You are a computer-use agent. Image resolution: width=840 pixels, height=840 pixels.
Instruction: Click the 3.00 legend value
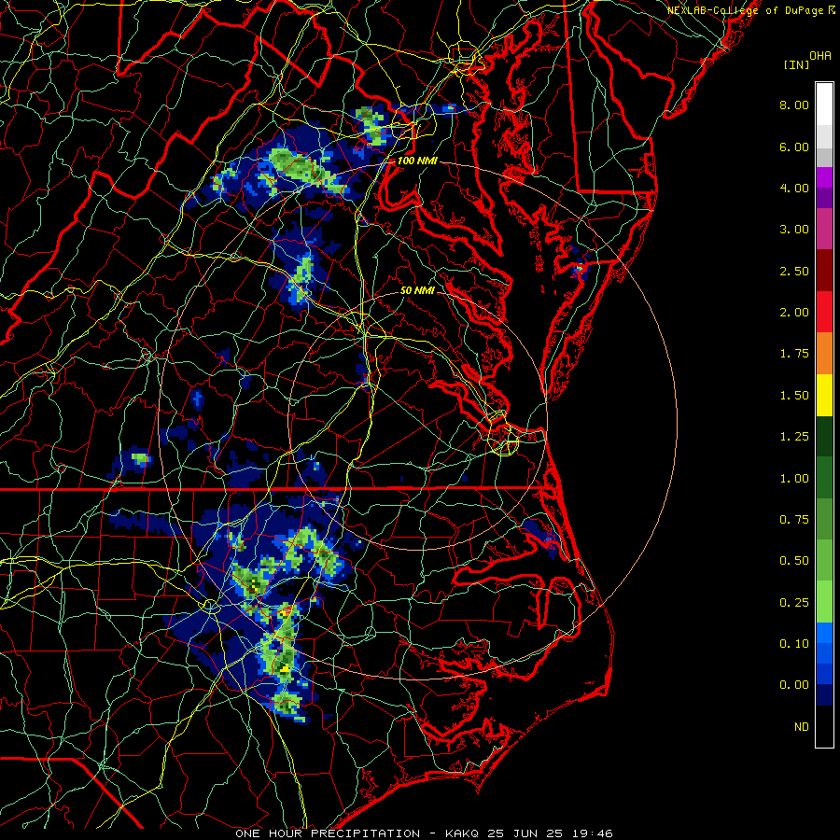click(x=794, y=230)
